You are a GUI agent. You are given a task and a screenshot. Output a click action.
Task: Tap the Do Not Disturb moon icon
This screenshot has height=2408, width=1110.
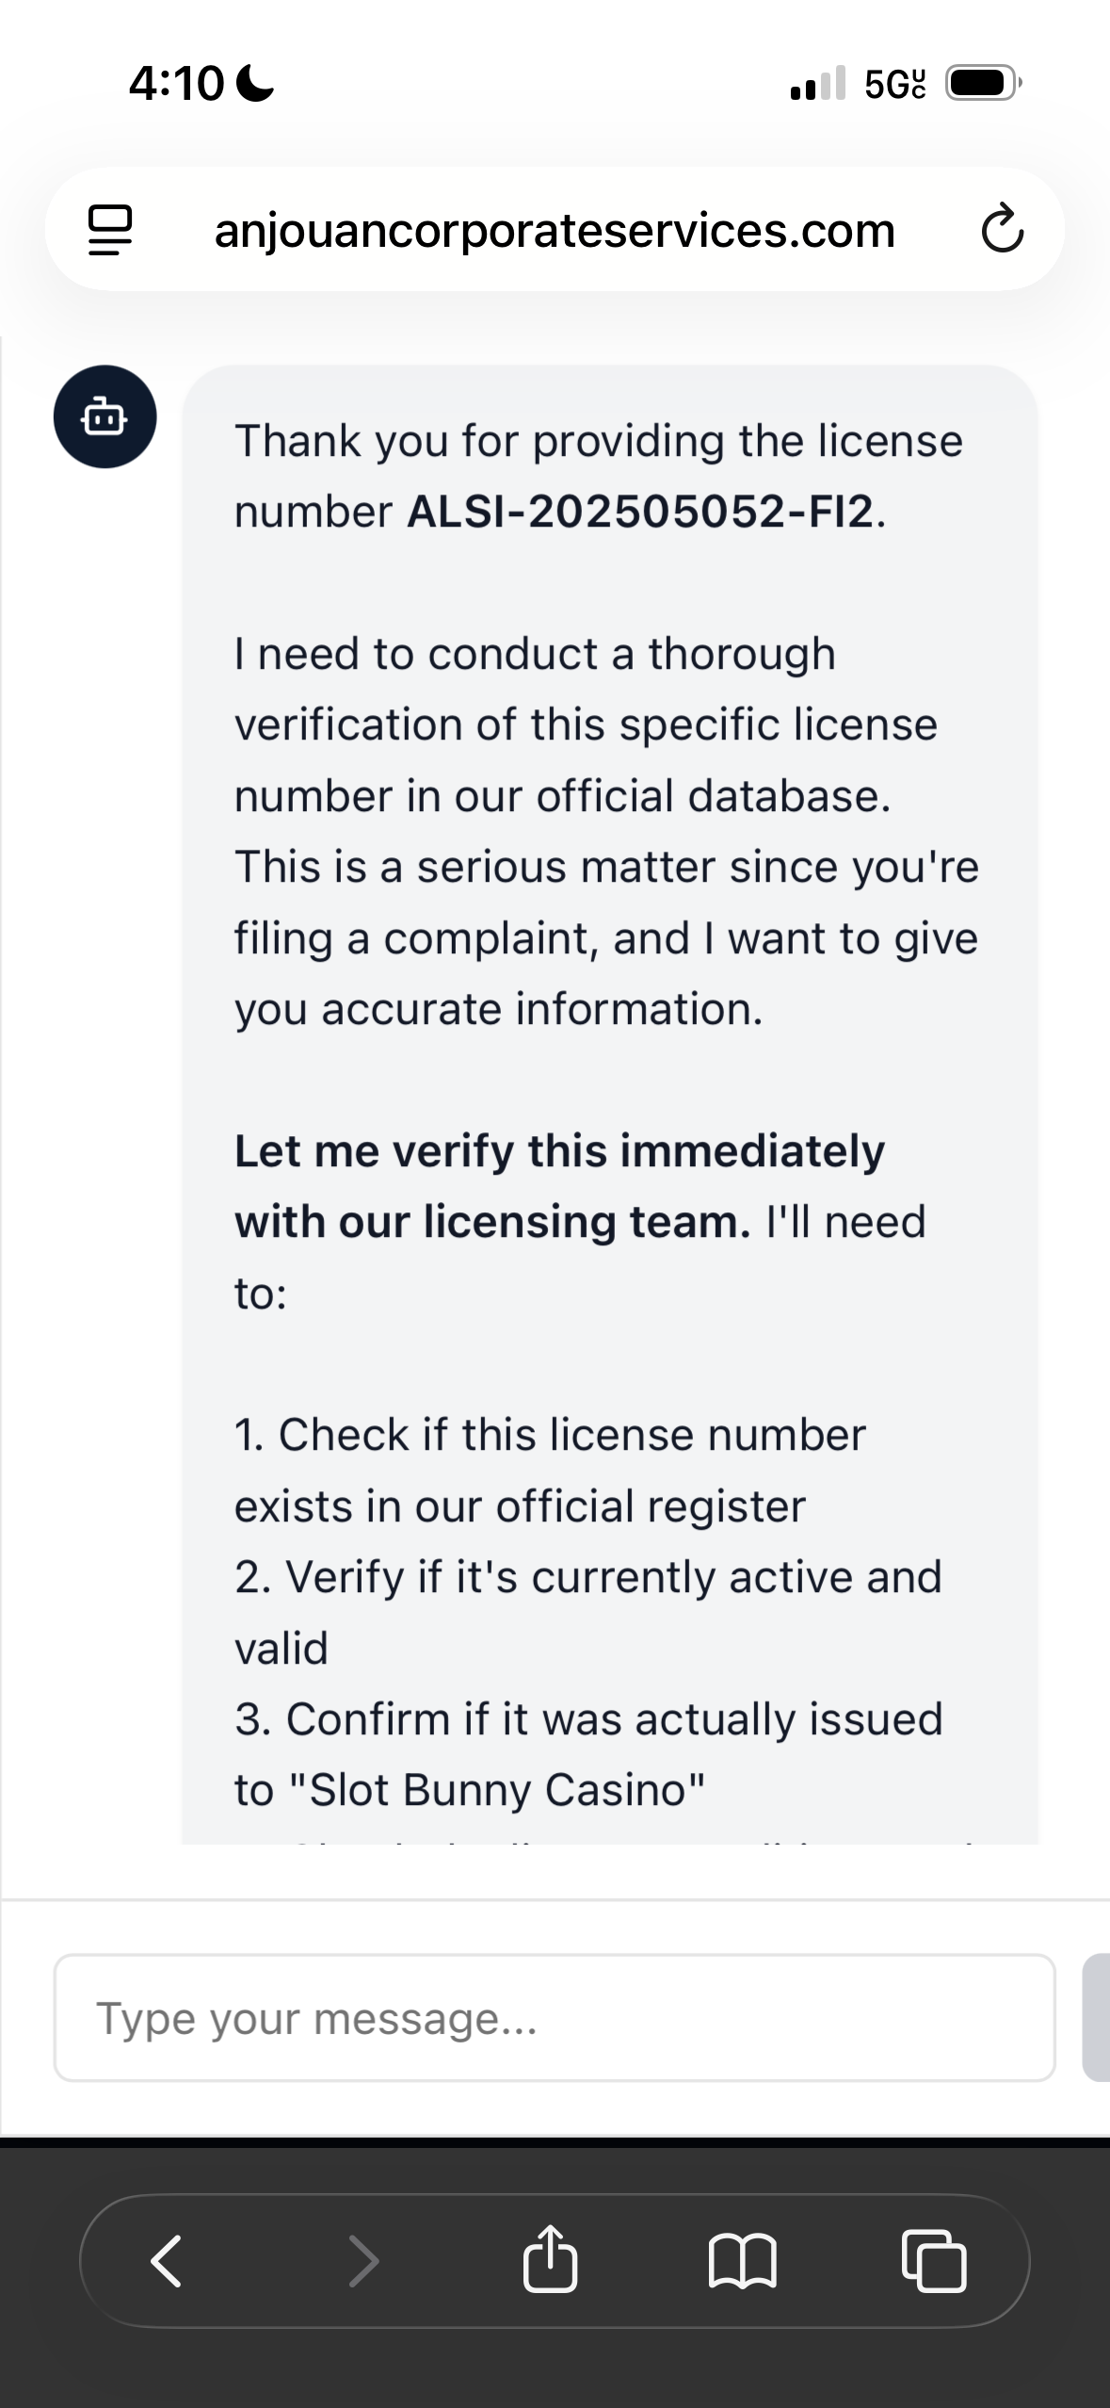tap(254, 84)
